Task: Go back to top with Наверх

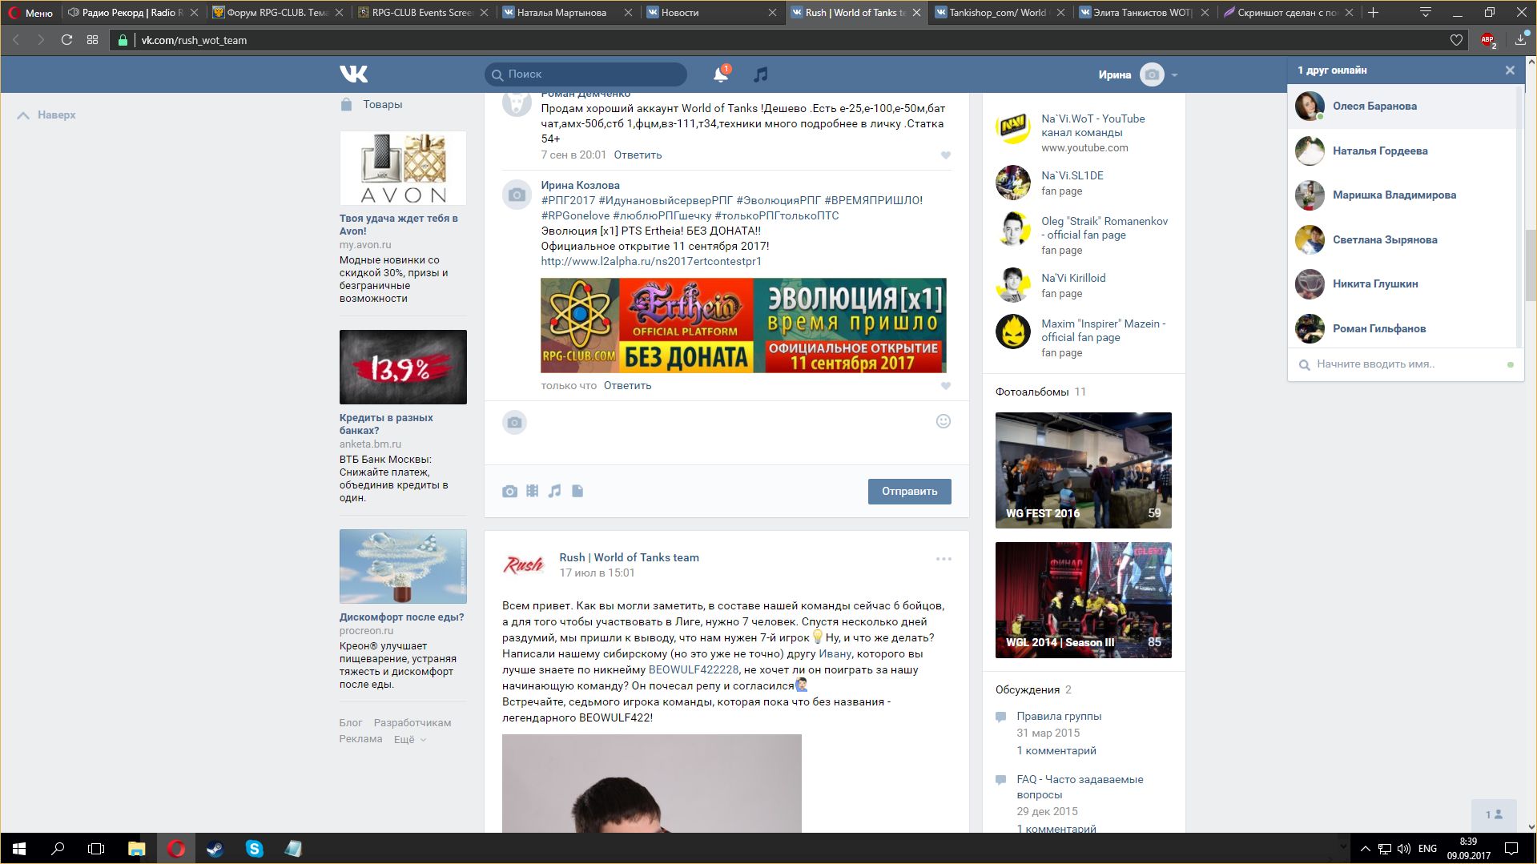Action: click(x=46, y=115)
